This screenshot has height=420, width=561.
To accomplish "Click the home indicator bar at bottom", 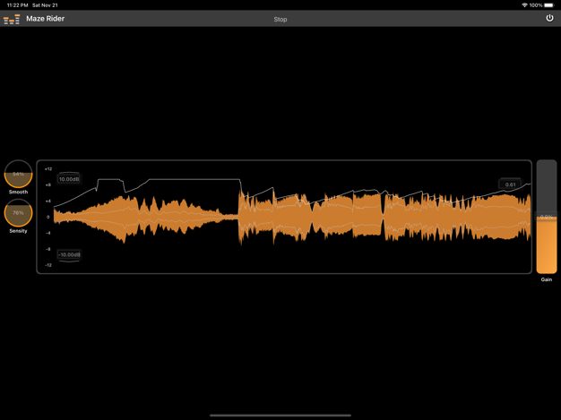I will click(280, 415).
